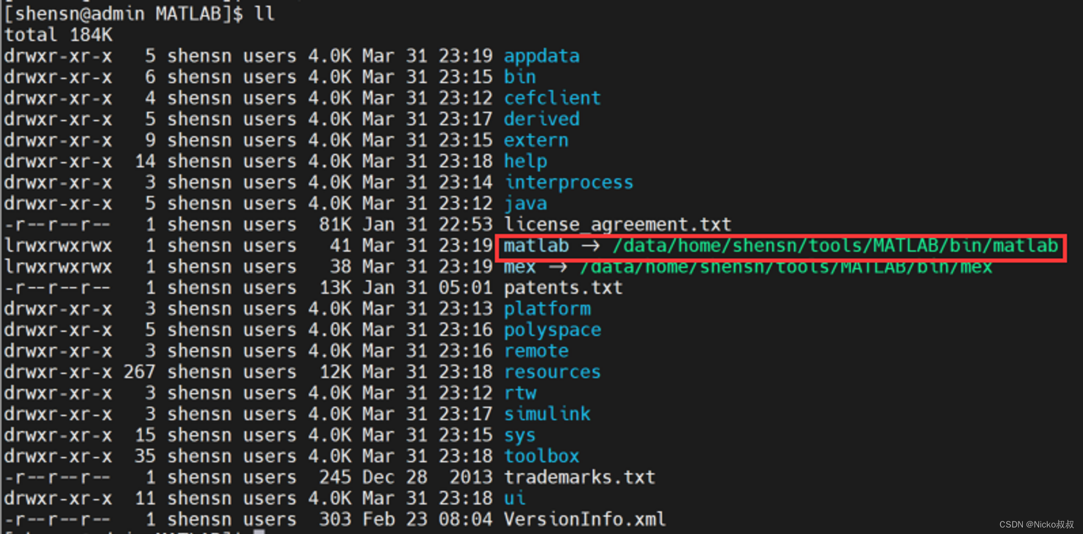
Task: Select the VersionInfo.xml file name
Action: (x=585, y=520)
